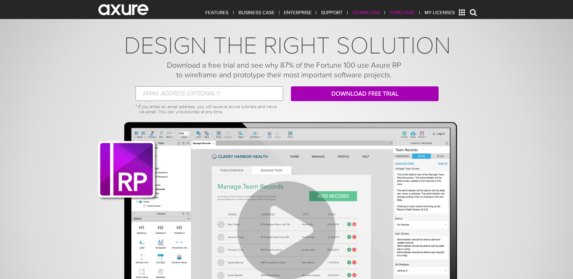The height and width of the screenshot is (279, 573).
Task: Open the Align dropdown
Action: click(x=241, y=135)
